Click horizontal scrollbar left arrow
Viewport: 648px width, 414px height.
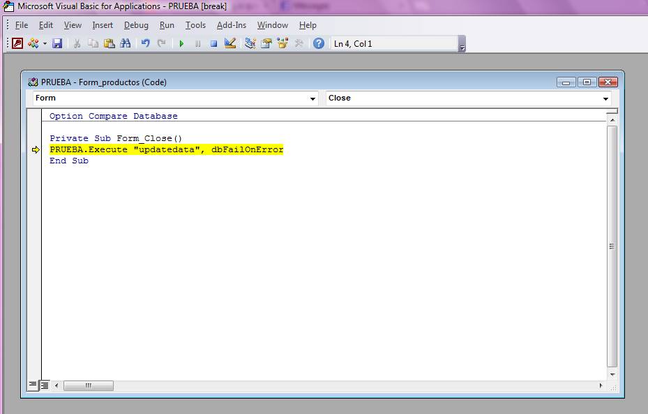[x=56, y=385]
